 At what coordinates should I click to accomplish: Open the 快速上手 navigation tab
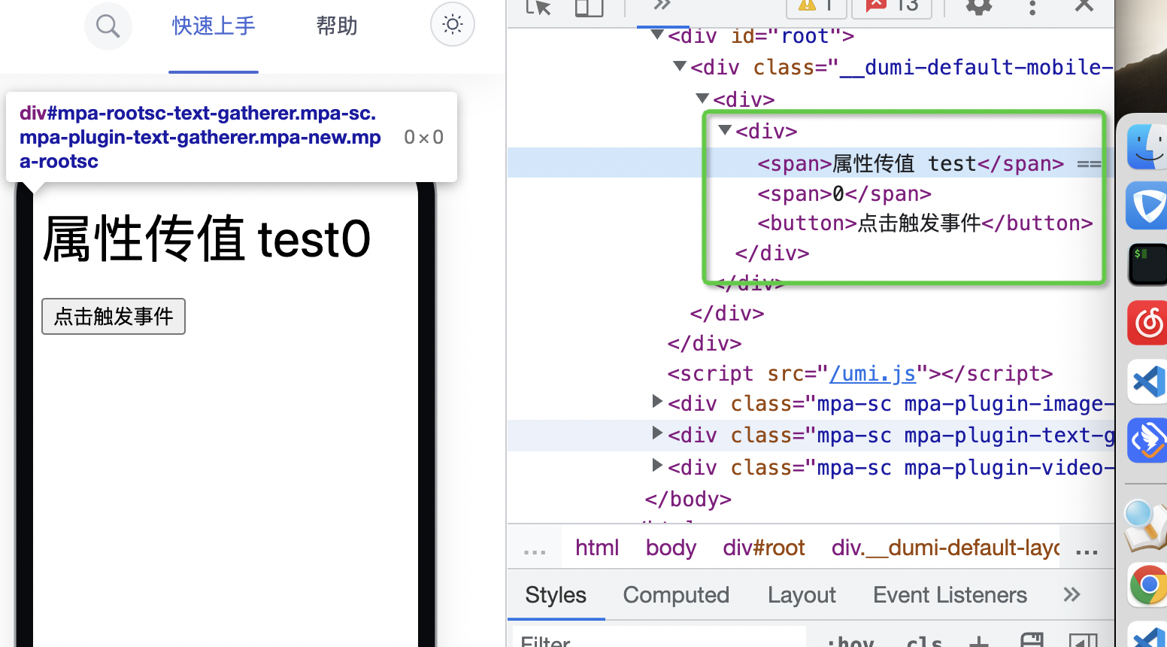coord(214,26)
